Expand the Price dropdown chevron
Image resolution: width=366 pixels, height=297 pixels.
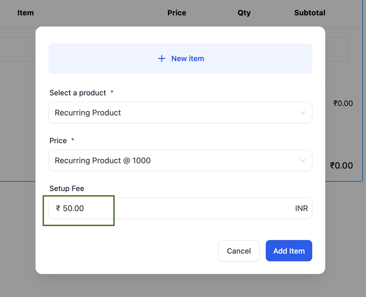coord(303,160)
